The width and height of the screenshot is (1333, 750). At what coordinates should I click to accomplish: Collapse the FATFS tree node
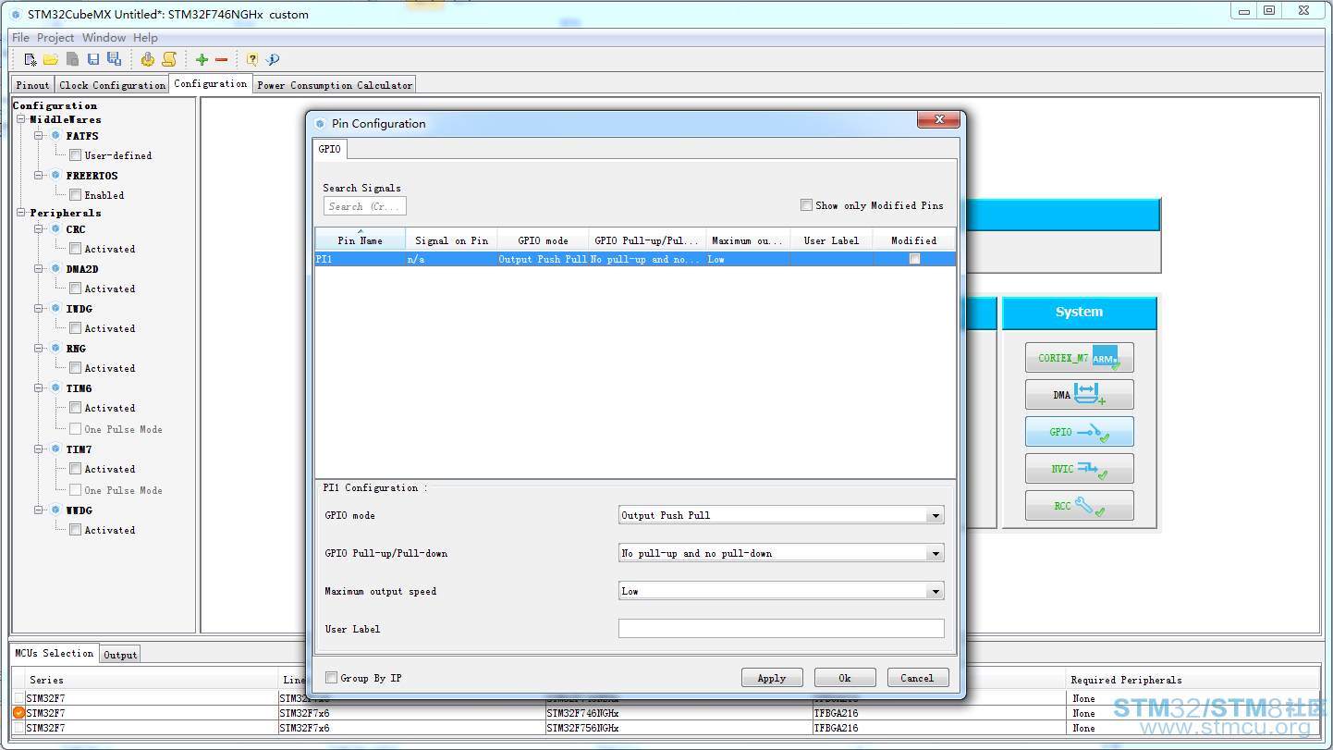tap(40, 136)
